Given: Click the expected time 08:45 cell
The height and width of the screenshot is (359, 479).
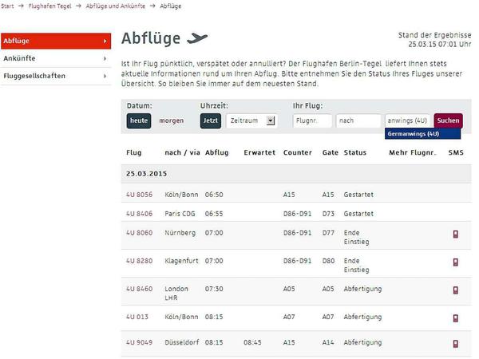Looking at the screenshot, I should pos(252,342).
